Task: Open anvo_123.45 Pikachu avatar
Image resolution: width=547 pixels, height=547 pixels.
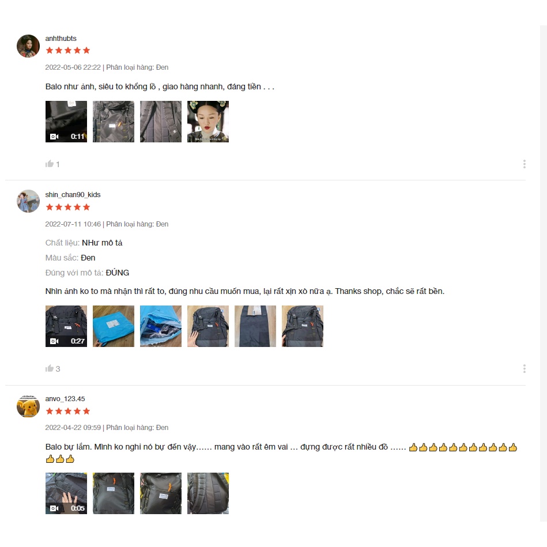Action: (28, 406)
